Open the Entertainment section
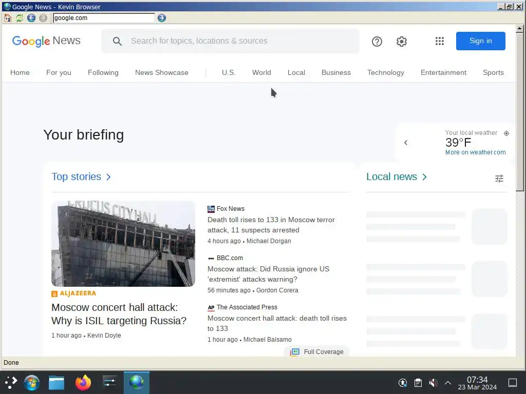The height and width of the screenshot is (394, 526). [443, 72]
